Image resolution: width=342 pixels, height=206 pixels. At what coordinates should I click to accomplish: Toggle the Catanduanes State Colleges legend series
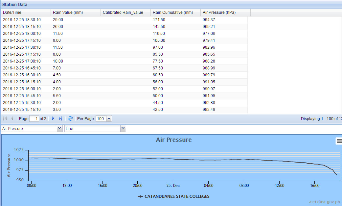173,196
